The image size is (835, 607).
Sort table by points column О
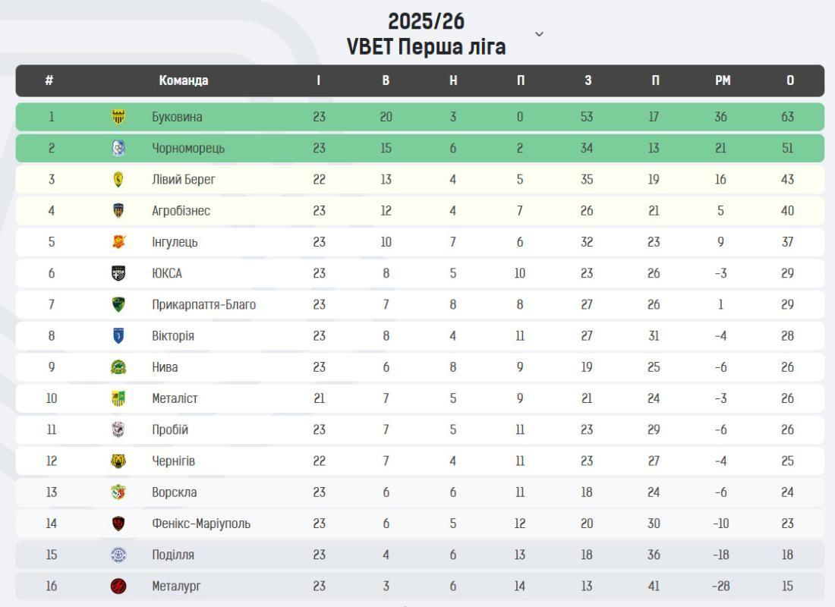(790, 80)
